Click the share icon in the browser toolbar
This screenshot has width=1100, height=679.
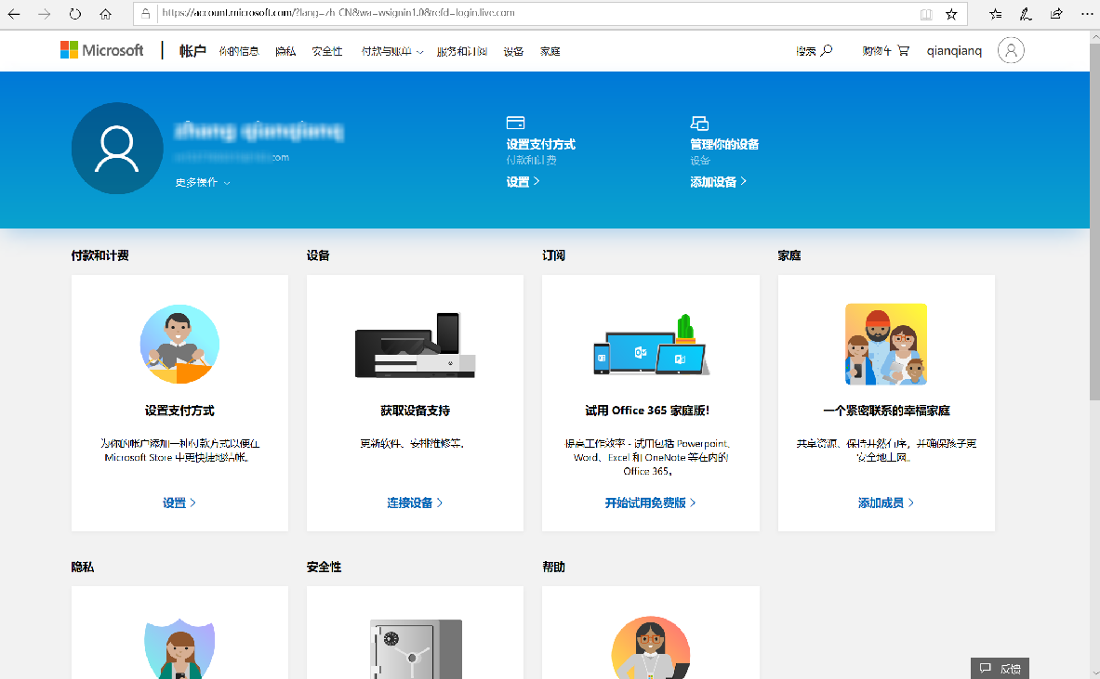coord(1055,14)
